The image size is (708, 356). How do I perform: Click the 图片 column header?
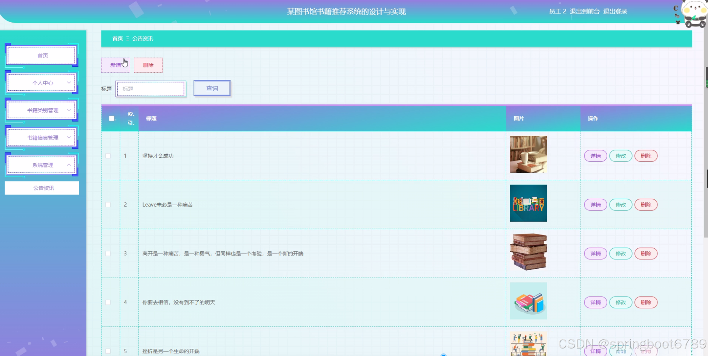pos(519,119)
